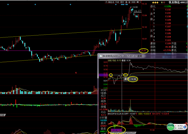188x134 pixels.
Task: Expand the chart toolbar dropdown arrow
Action: coord(140,2)
